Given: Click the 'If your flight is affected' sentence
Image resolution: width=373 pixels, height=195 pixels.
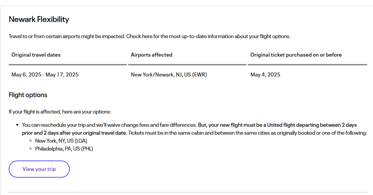Looking at the screenshot, I should [60, 112].
